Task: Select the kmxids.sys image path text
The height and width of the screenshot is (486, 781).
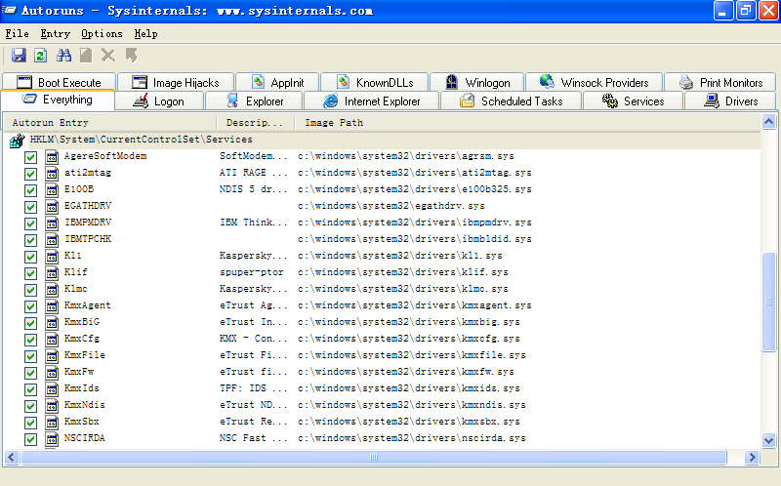Action: pyautogui.click(x=409, y=388)
